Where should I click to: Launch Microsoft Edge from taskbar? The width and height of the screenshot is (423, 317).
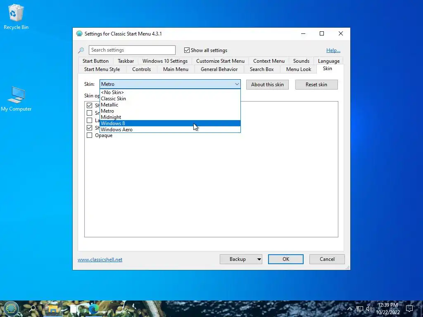pyautogui.click(x=94, y=309)
